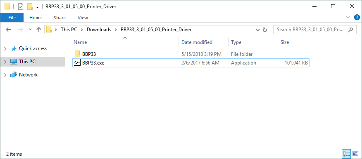Close the File Explorer window

pyautogui.click(x=352, y=7)
